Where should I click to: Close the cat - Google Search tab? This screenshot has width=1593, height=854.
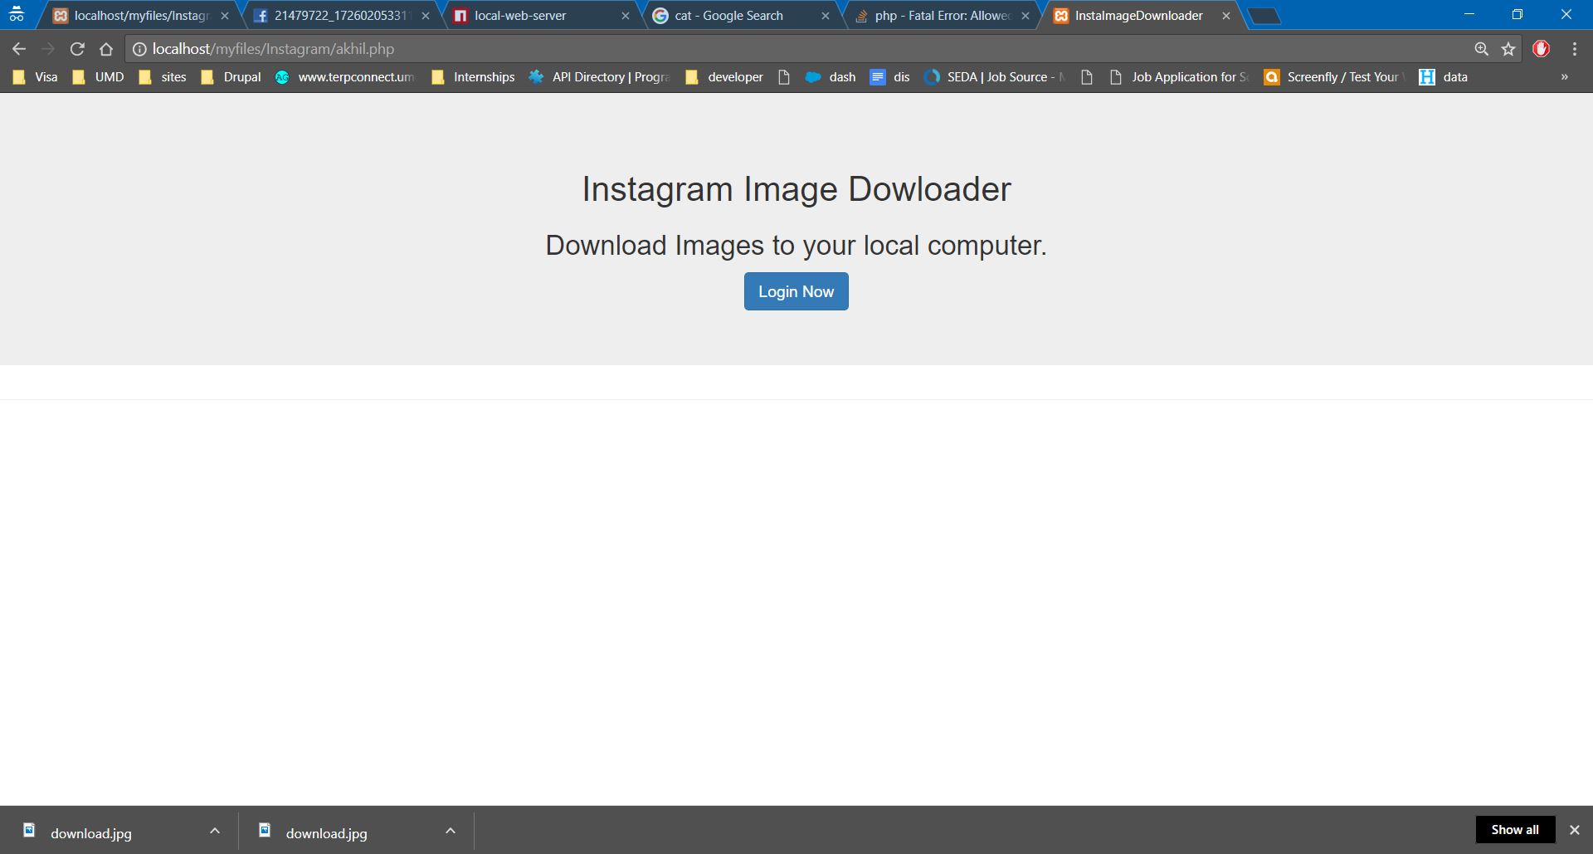826,16
